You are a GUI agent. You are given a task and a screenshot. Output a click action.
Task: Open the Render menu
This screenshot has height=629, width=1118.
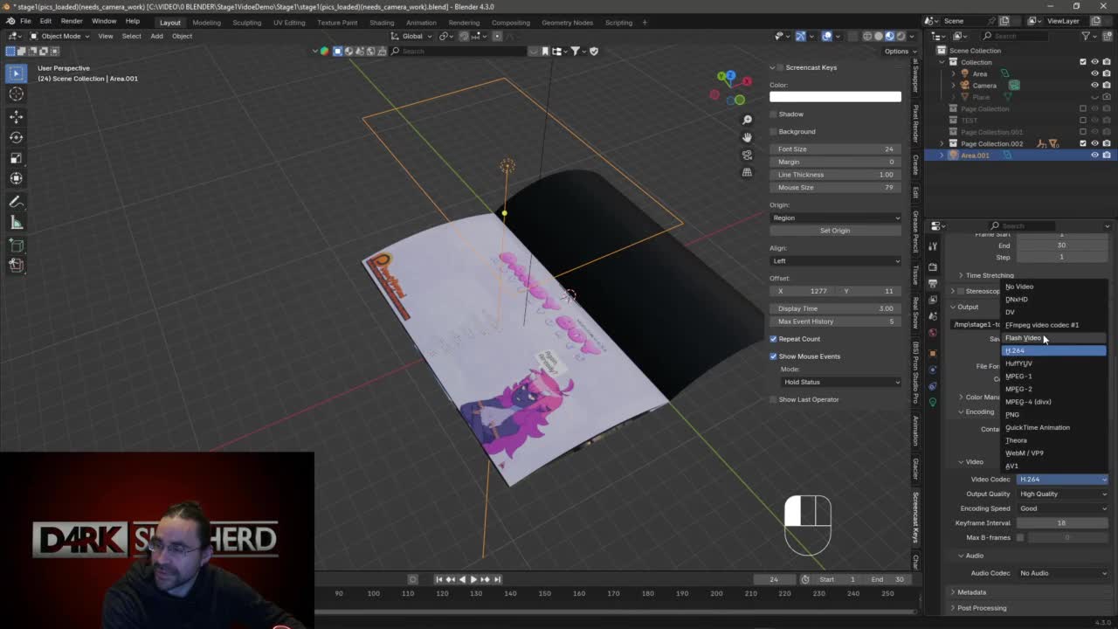(72, 21)
